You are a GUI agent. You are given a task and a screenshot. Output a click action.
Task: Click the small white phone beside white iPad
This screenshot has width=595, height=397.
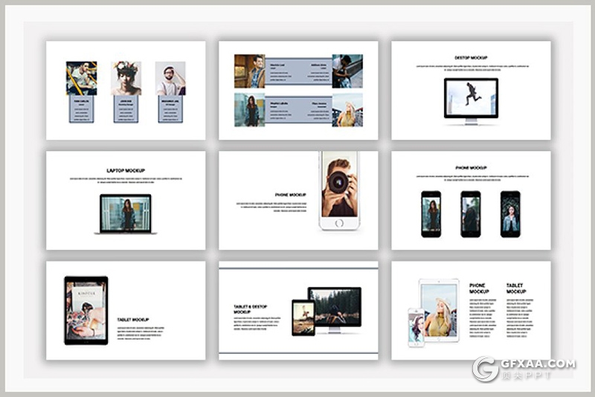416,328
